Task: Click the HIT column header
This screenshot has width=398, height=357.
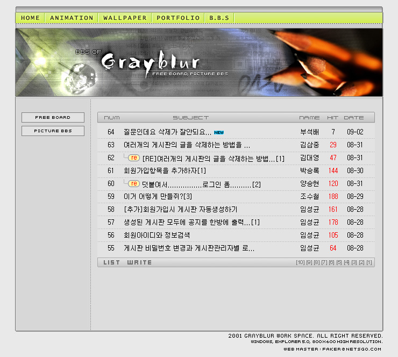Action: (332, 118)
